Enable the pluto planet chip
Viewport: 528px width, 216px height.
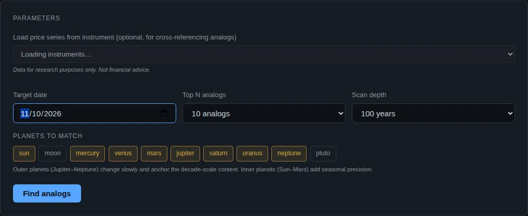pos(323,153)
